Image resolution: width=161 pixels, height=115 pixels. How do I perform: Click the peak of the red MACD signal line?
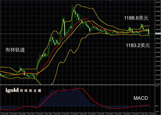tap(80, 88)
